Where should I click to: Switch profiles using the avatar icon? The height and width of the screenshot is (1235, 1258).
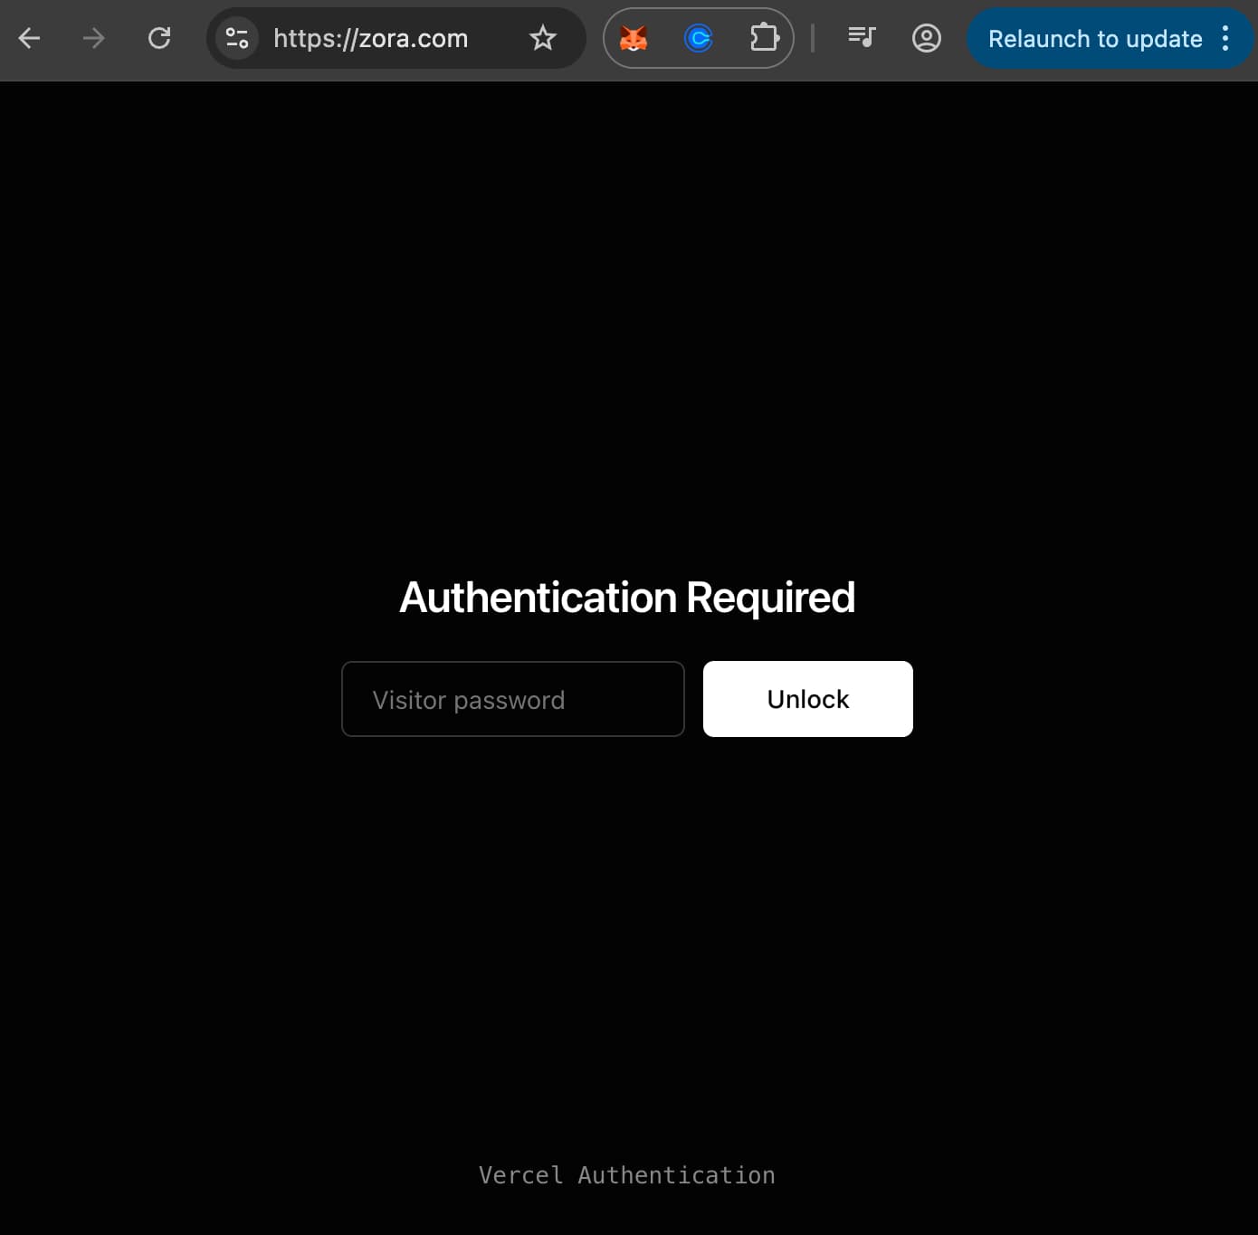927,38
